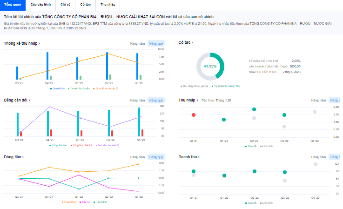Toggle Tỷ lệ thanh toán (TTM) legend
The height and width of the screenshot is (209, 343).
tap(226, 86)
